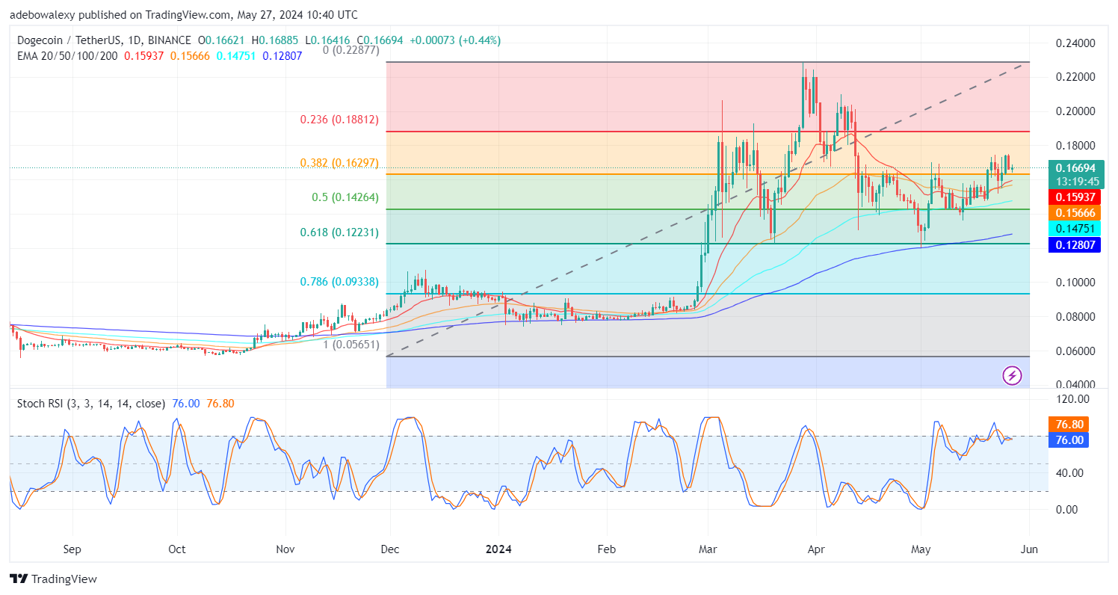Click the 0.24000 price scale value

click(x=1075, y=43)
